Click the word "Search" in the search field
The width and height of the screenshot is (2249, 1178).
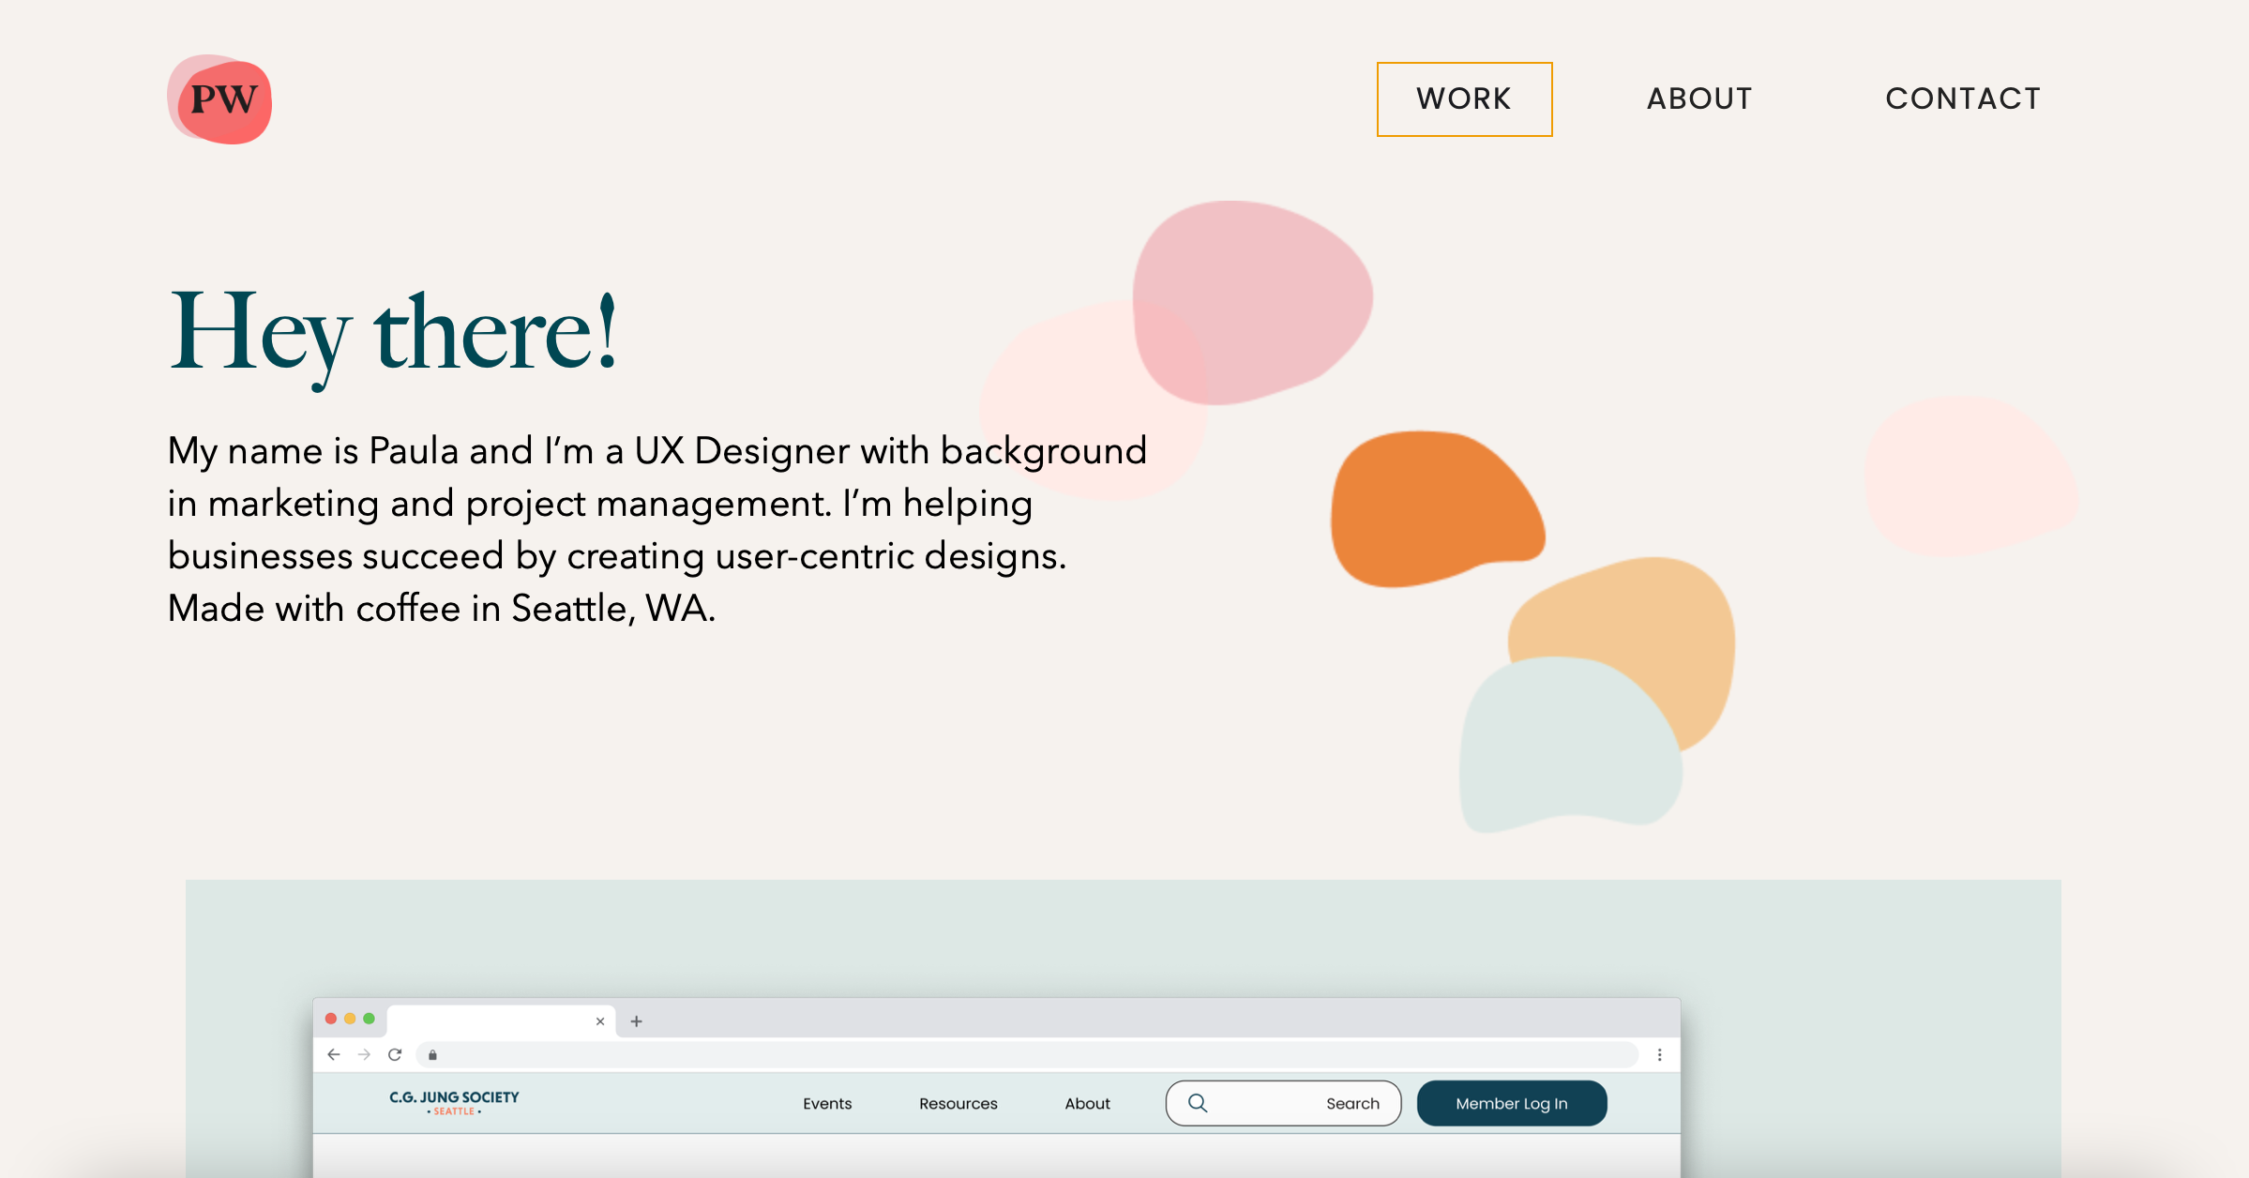coord(1352,1104)
